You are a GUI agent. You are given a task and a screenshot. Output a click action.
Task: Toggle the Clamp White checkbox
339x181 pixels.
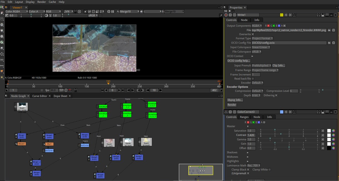[269, 170]
